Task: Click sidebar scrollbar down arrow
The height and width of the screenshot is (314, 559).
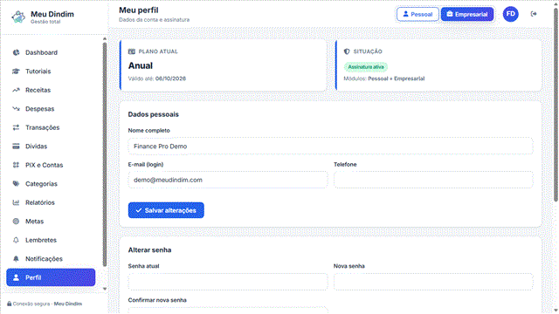Action: point(105,289)
